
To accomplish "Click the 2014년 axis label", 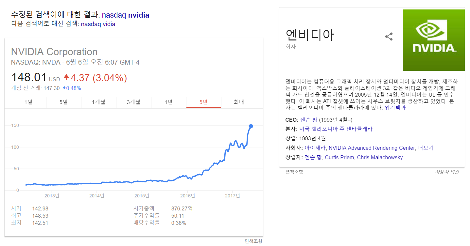I will pyautogui.click(x=96, y=195).
